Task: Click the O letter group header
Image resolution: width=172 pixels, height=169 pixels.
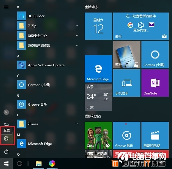Action: 18,154
